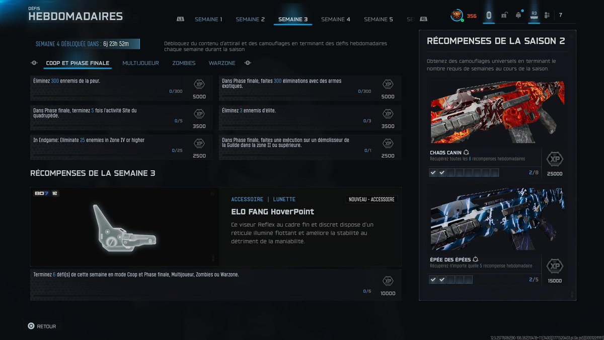Select exotic weapons 300 eliminations challenge
Image resolution: width=604 pixels, height=340 pixels.
(310, 88)
